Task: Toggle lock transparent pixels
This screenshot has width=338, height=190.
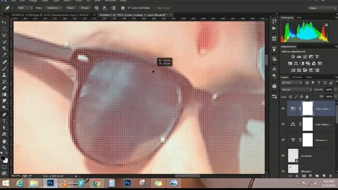Action: coord(290,97)
